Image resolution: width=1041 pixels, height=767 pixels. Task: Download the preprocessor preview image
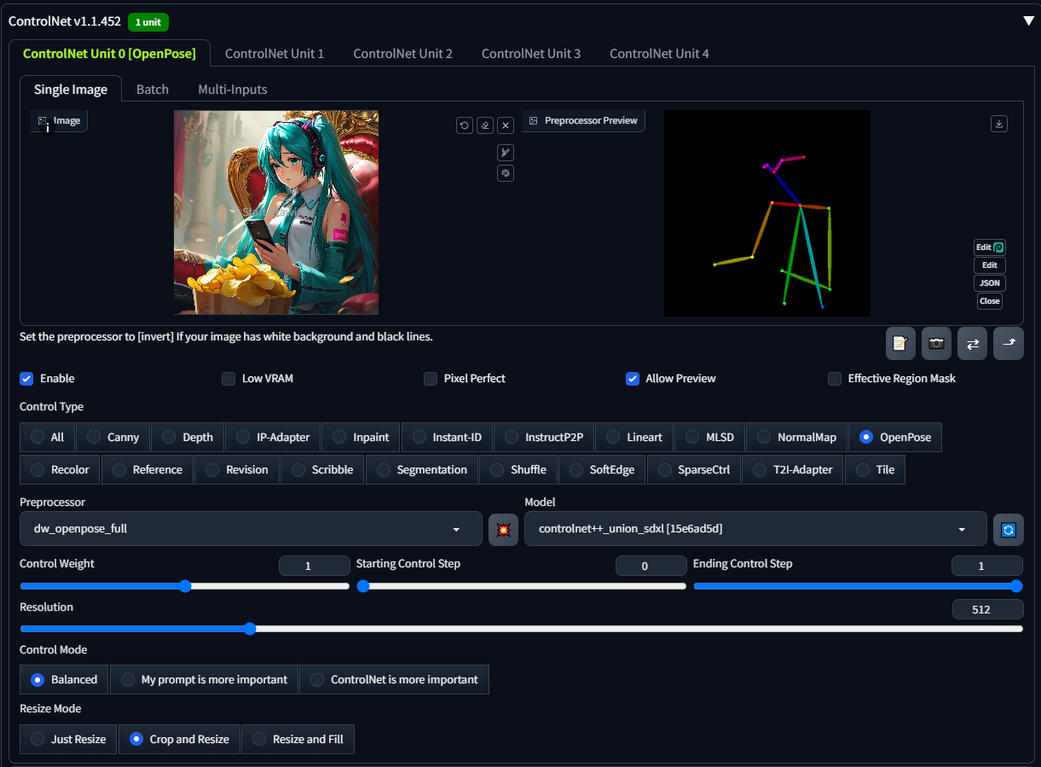coord(999,124)
